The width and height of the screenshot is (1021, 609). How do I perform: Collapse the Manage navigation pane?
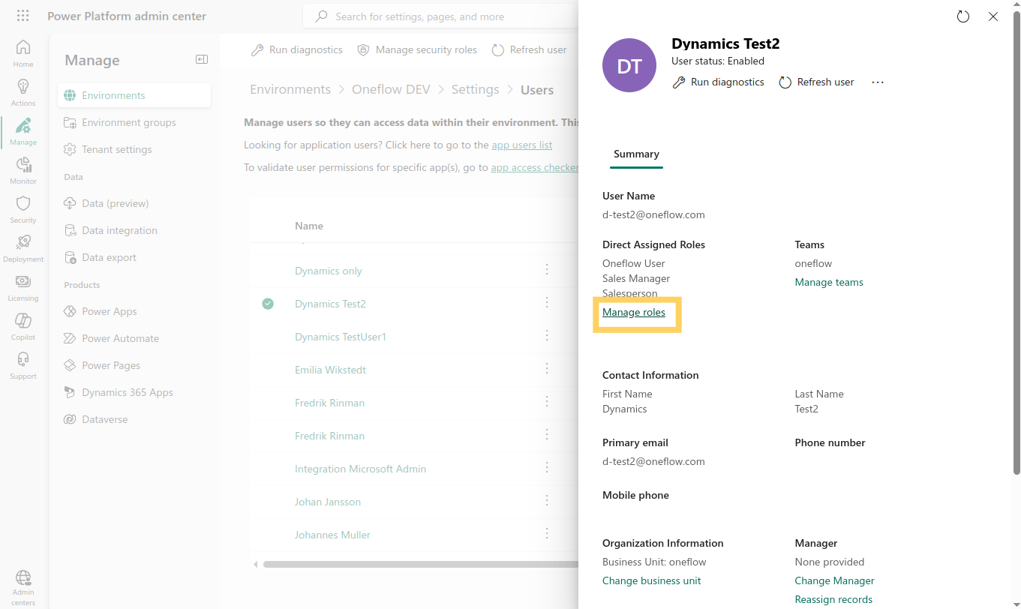[201, 59]
